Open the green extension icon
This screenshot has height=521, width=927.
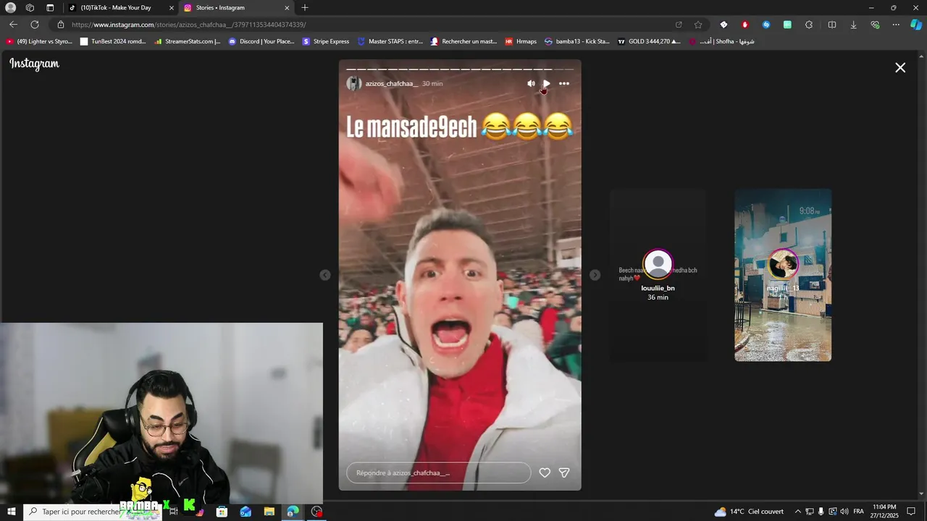(787, 25)
